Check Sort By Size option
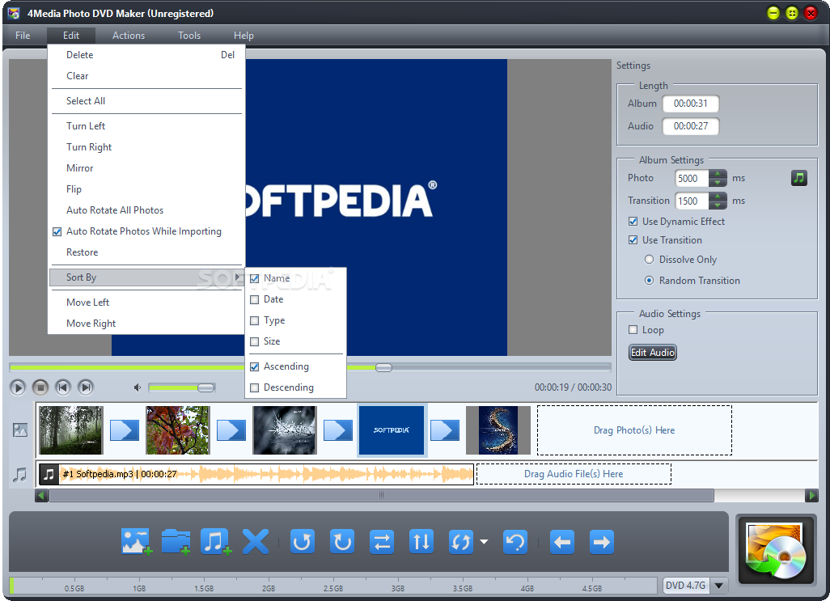Screen dimensions: 830x601 click(255, 342)
